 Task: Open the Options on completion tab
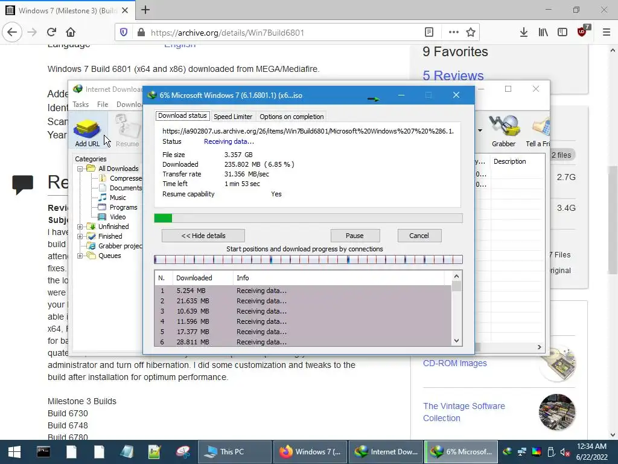coord(291,117)
